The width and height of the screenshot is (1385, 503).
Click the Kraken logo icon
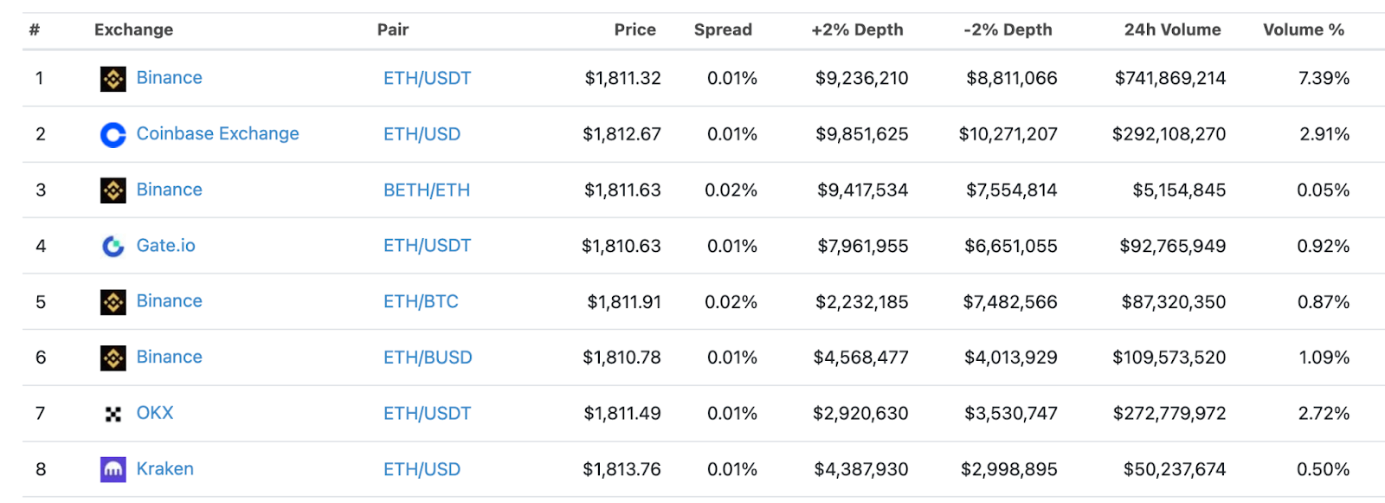coord(113,469)
